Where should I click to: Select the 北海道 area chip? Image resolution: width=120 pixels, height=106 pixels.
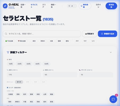click(11, 94)
